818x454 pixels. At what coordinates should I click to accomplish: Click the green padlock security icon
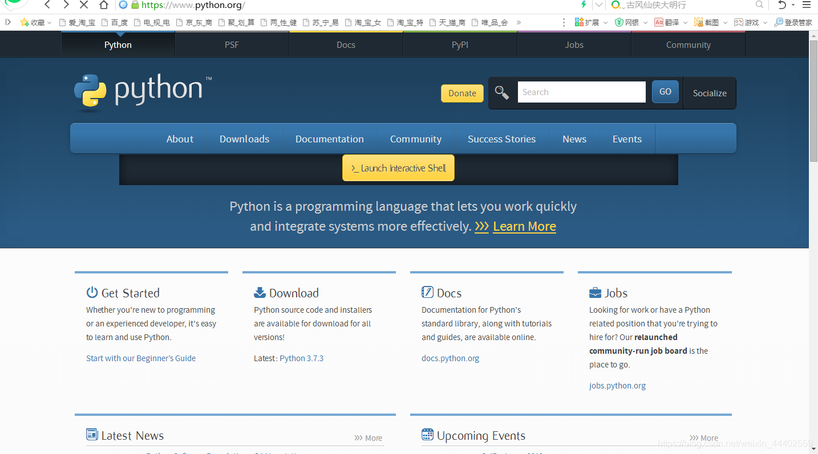pyautogui.click(x=135, y=5)
